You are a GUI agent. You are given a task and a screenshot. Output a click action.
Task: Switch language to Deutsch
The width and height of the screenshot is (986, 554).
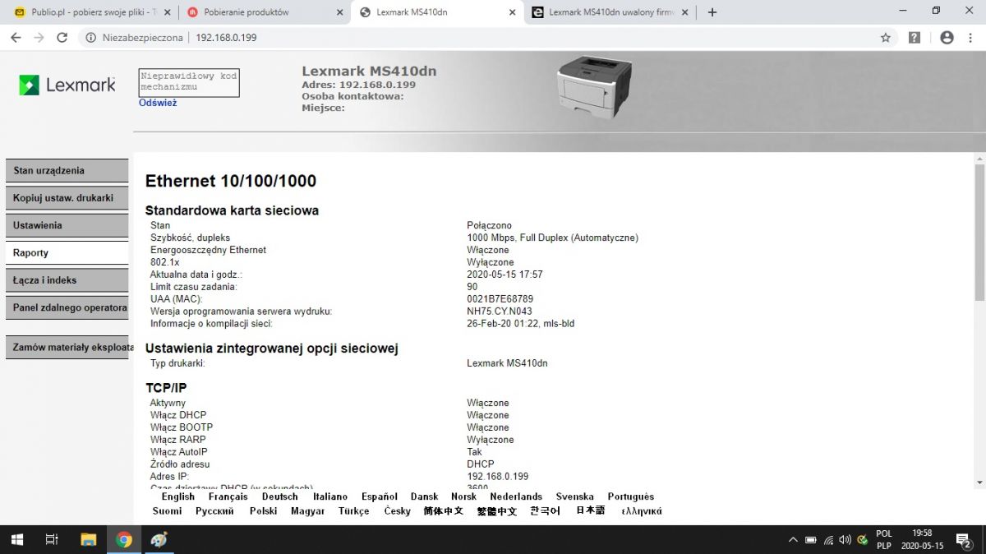point(280,496)
